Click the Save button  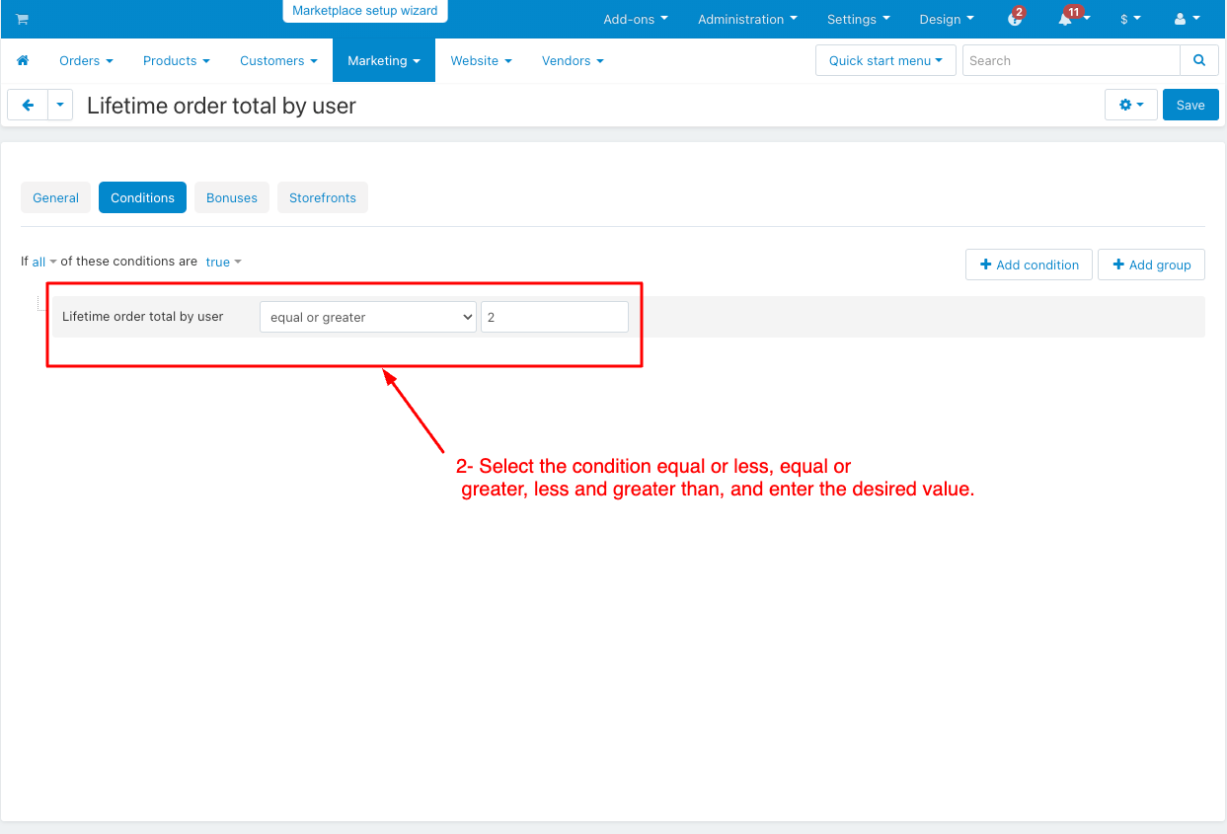tap(1189, 106)
